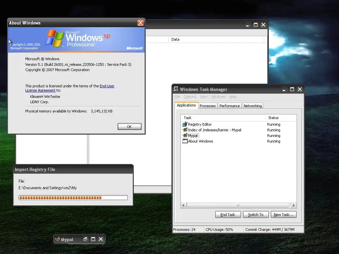Click Commit Charge: 449M / 3679M status
The width and height of the screenshot is (339, 254).
point(270,230)
